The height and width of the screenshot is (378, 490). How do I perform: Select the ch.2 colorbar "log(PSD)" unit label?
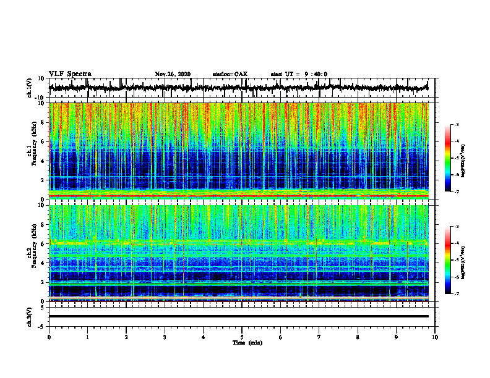pos(464,262)
